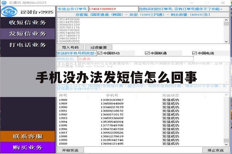The width and height of the screenshot is (232, 154).
Task: Click number 13463236617 in number list
Action: point(68,38)
